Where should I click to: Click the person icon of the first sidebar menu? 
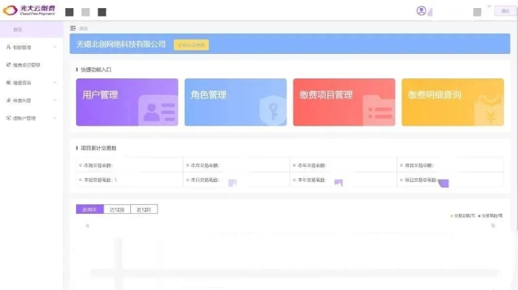9,47
